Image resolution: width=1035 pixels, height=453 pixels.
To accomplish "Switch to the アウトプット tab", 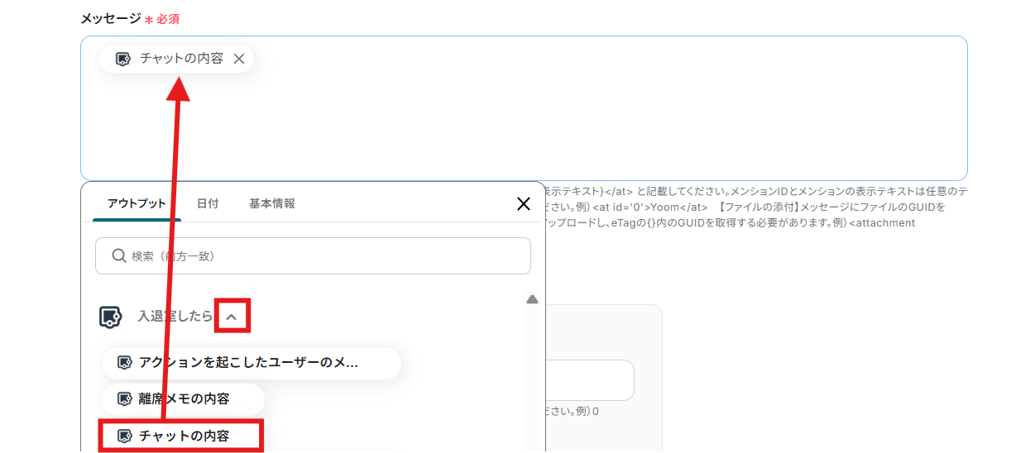I will click(137, 203).
